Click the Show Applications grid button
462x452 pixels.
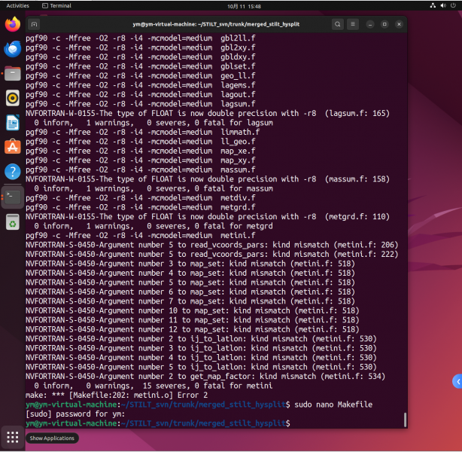pos(12,437)
